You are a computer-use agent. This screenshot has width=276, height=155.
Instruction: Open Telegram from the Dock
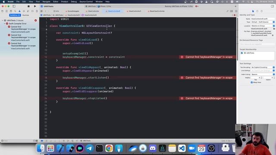[89, 148]
